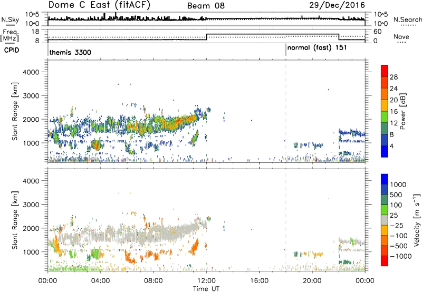Click the yellow Power segment between 16 and 20
Viewport: 422px width, 292px height.
coord(385,105)
